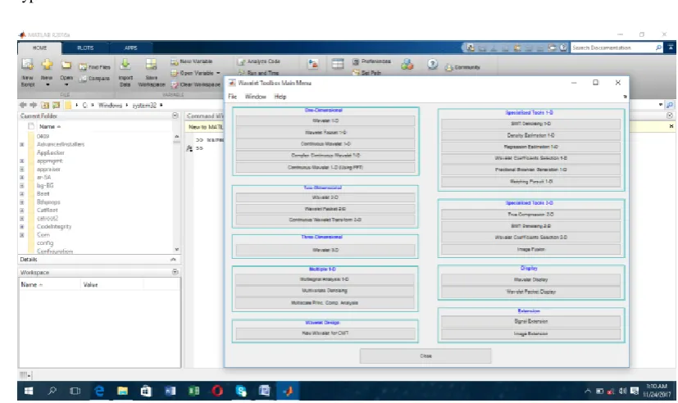Open Window menu in Wavelet Toolbox window
The height and width of the screenshot is (403, 678).
[256, 97]
